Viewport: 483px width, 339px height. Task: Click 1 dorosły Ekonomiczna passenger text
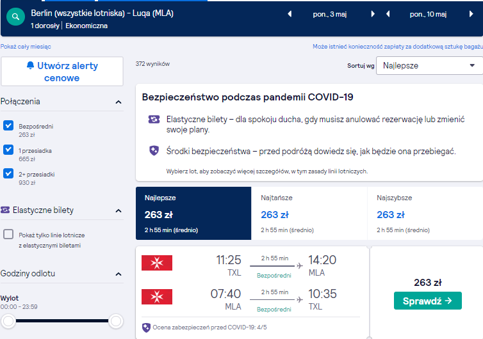point(69,26)
